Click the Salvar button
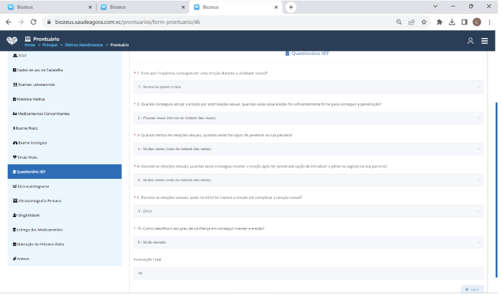 (472, 289)
